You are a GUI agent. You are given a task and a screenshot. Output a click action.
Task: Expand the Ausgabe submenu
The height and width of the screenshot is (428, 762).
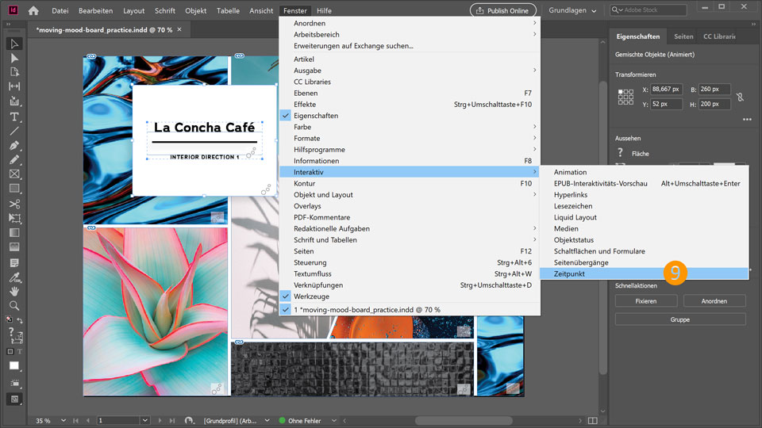pyautogui.click(x=410, y=71)
